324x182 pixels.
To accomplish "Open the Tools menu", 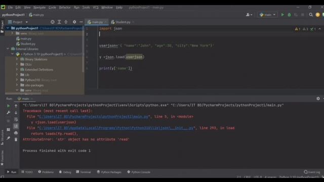I will (x=86, y=8).
